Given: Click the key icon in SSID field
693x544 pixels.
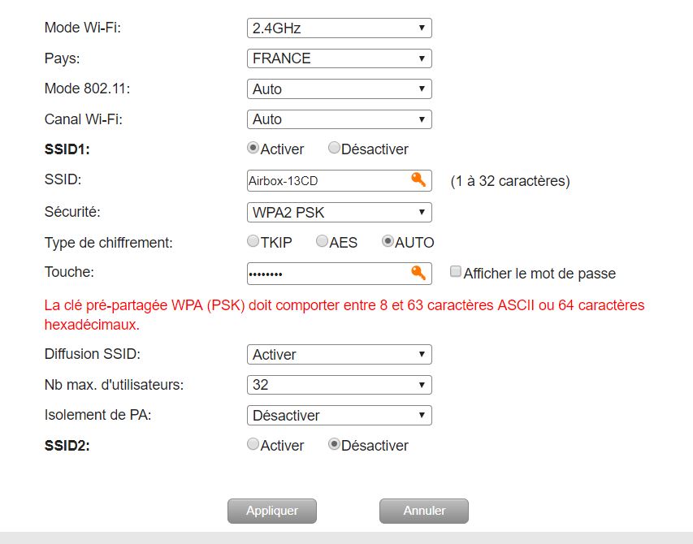Looking at the screenshot, I should pos(418,179).
